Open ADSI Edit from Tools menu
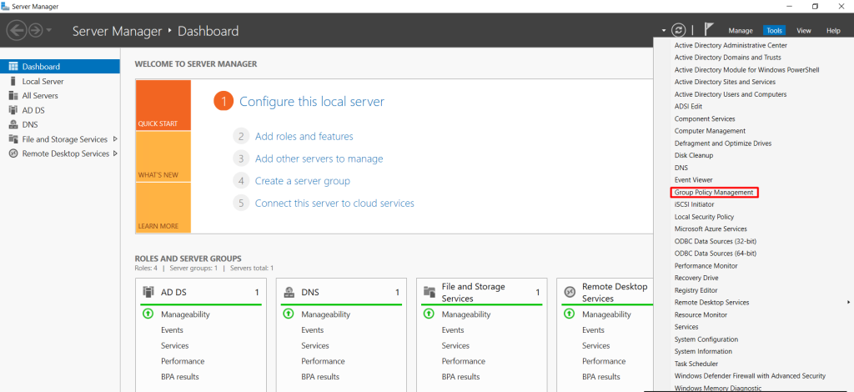Image resolution: width=854 pixels, height=392 pixels. 688,106
